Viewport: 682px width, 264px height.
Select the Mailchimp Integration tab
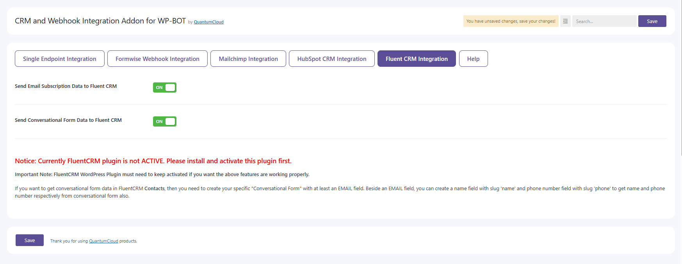click(x=248, y=59)
